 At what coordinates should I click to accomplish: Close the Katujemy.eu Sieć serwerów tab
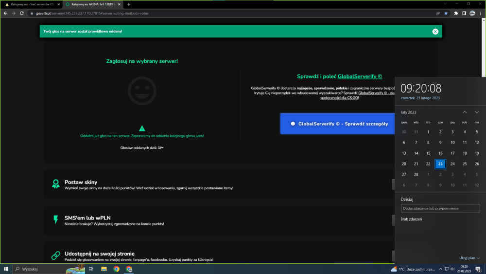(x=59, y=4)
